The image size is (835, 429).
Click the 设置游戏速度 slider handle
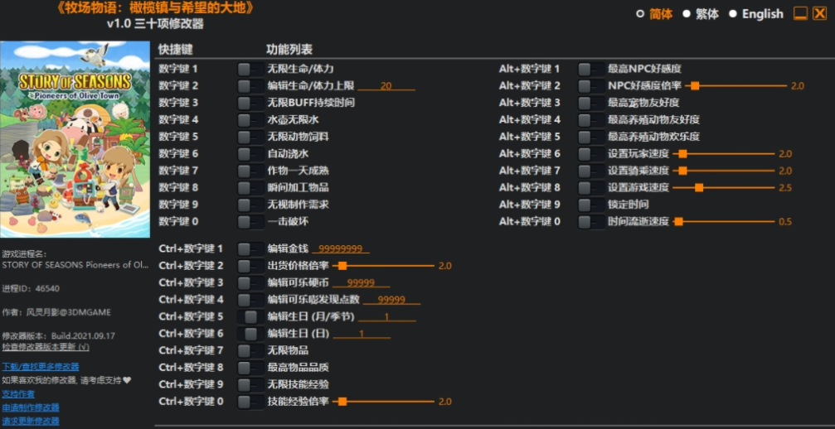pos(699,188)
